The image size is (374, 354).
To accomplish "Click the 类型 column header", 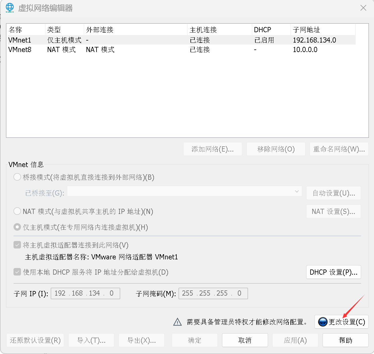I will (65, 30).
